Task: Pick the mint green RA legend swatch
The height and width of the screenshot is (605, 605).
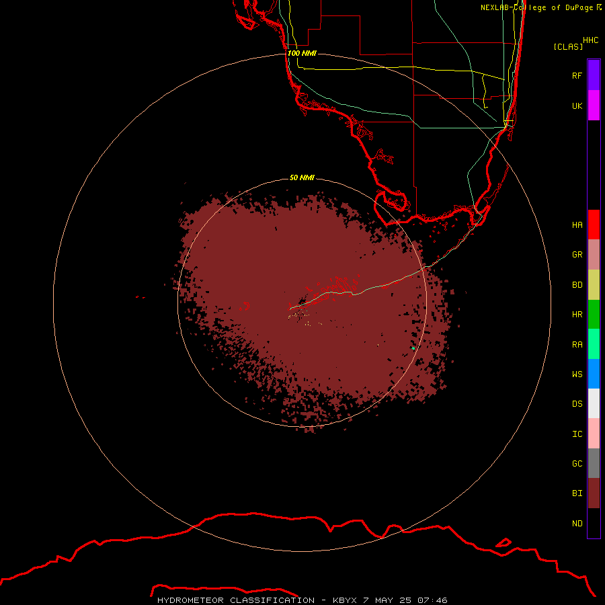Action: [594, 344]
